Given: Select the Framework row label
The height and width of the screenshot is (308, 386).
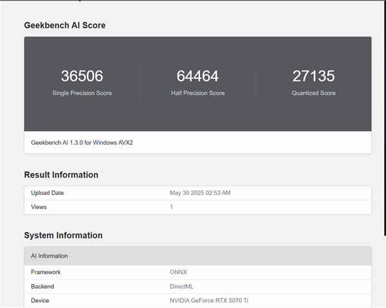Looking at the screenshot, I should point(46,272).
